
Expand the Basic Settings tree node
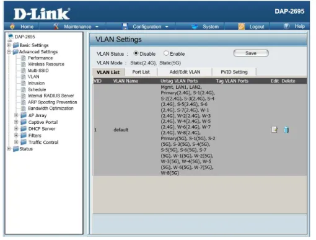[9, 45]
